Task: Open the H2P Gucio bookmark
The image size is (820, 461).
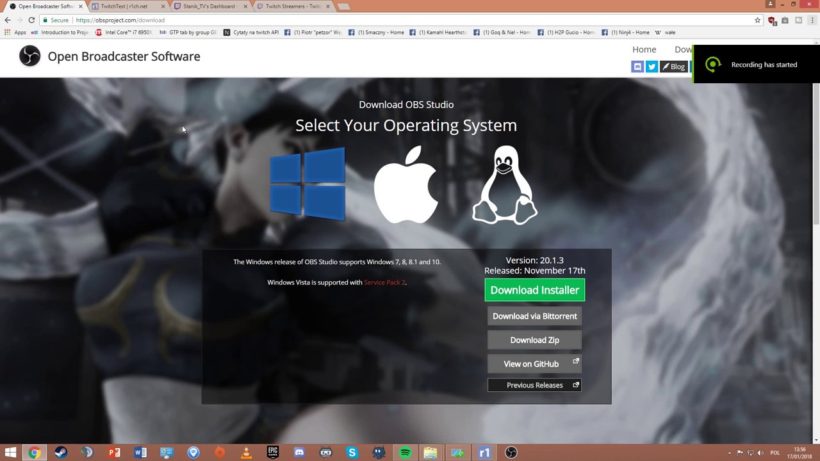Action: point(566,33)
